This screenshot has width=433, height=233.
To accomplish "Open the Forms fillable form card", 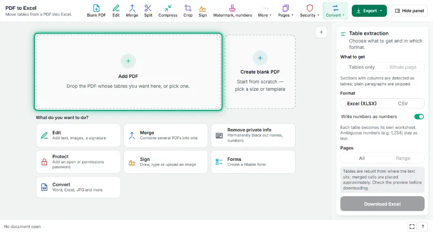I will coord(253,162).
